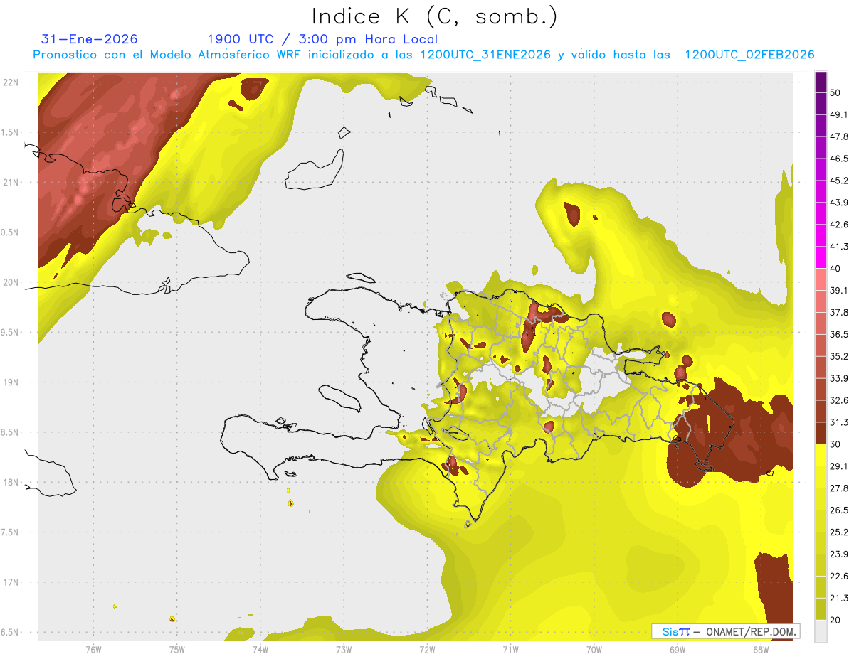
Task: Click the colorbar value '50'
Action: click(x=835, y=92)
